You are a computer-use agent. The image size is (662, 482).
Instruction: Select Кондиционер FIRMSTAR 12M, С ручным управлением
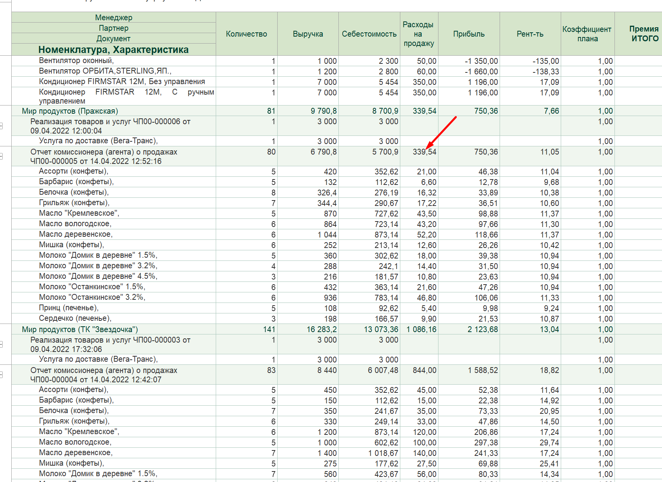click(x=127, y=96)
